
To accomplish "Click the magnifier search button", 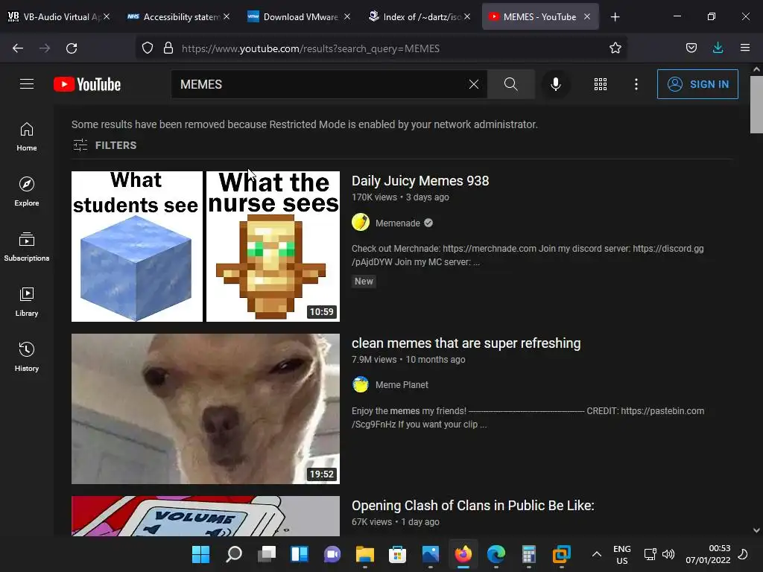I will click(510, 84).
